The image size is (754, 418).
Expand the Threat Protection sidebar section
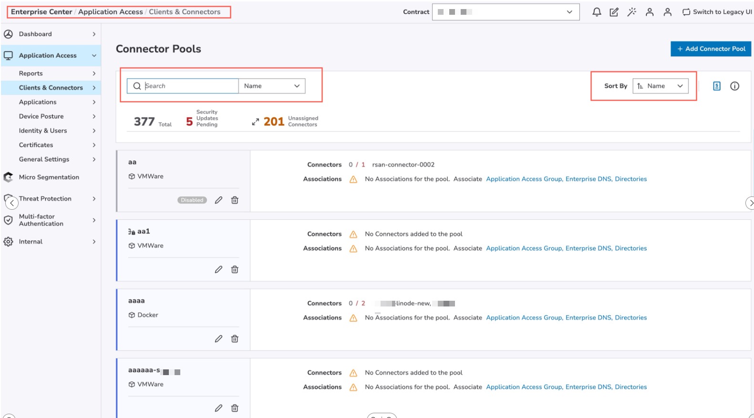click(45, 199)
